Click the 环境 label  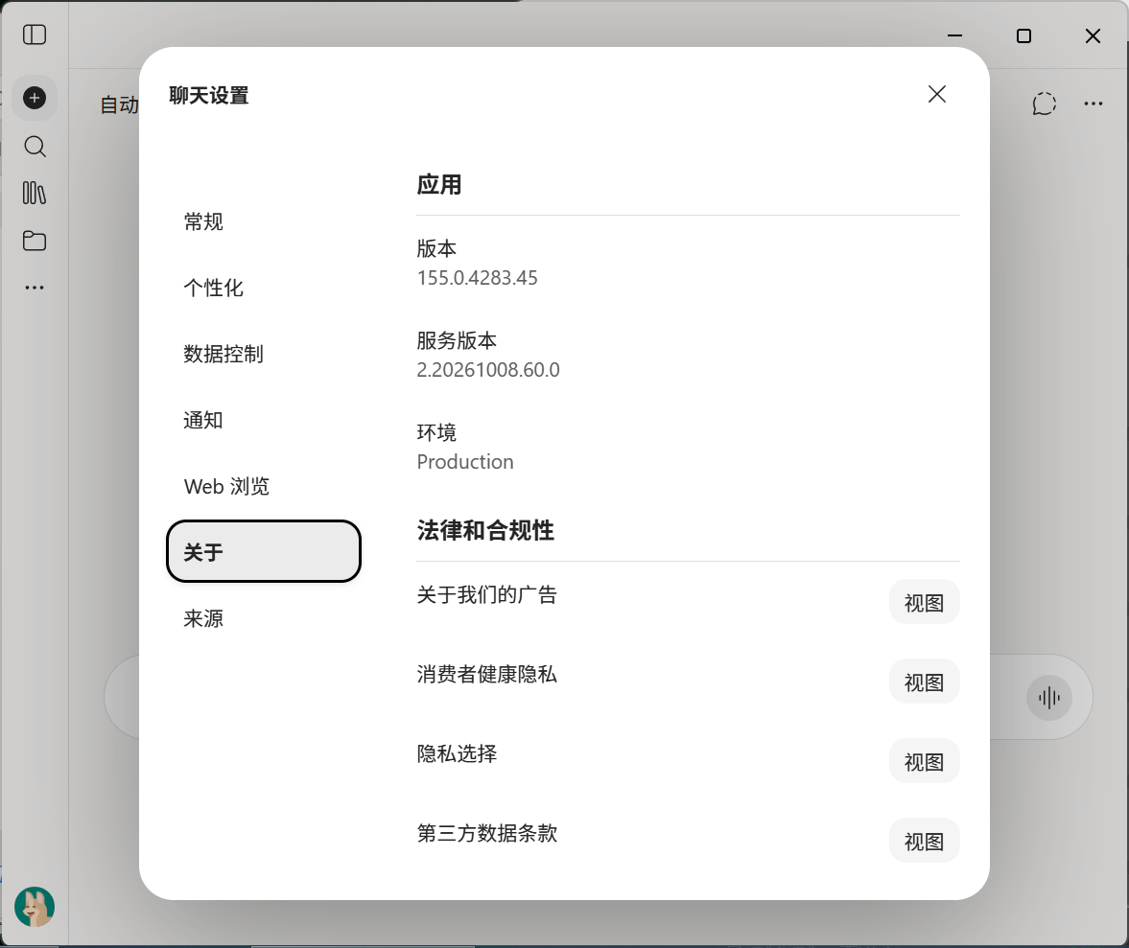coord(436,432)
